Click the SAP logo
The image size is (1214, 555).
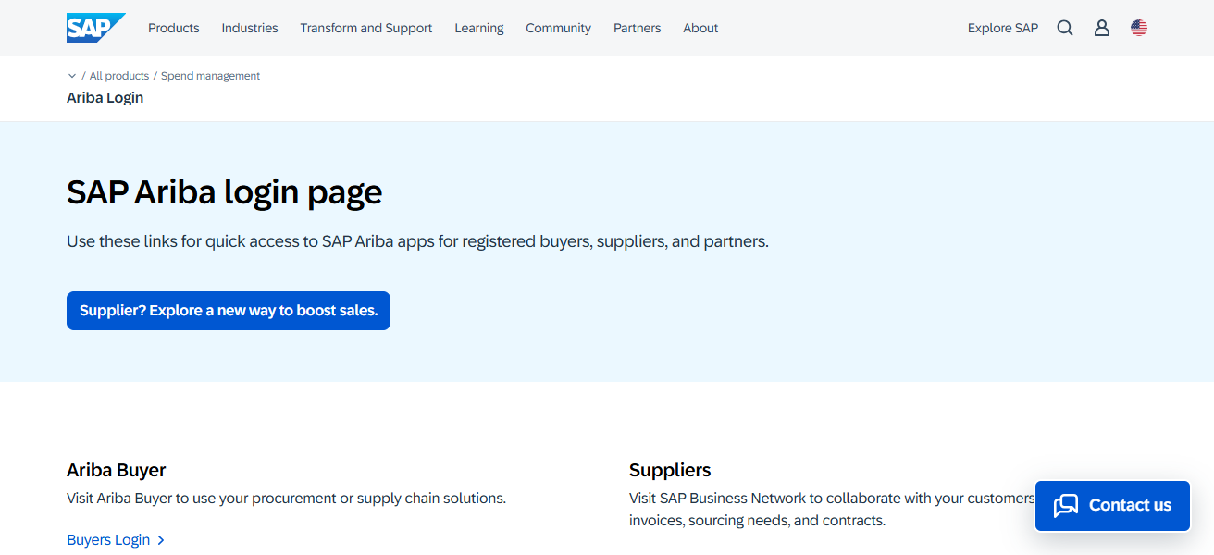[94, 28]
